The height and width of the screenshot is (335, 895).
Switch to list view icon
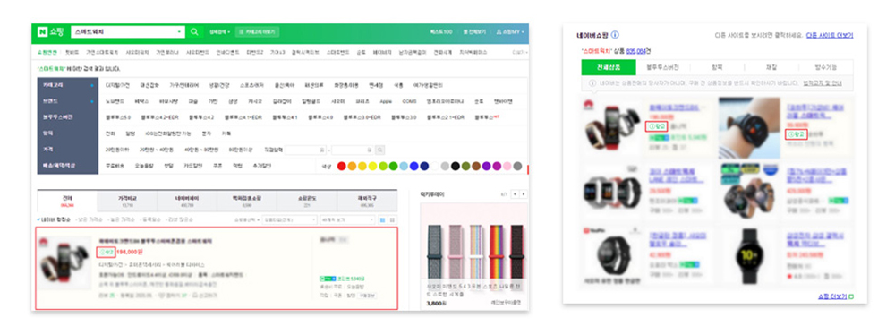point(383,219)
